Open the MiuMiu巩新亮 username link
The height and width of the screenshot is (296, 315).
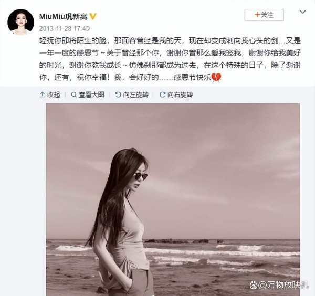pyautogui.click(x=64, y=16)
